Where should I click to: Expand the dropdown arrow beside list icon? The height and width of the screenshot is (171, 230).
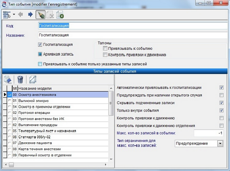(x=14, y=14)
